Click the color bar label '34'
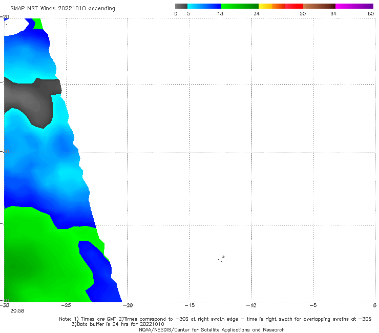 [257, 13]
